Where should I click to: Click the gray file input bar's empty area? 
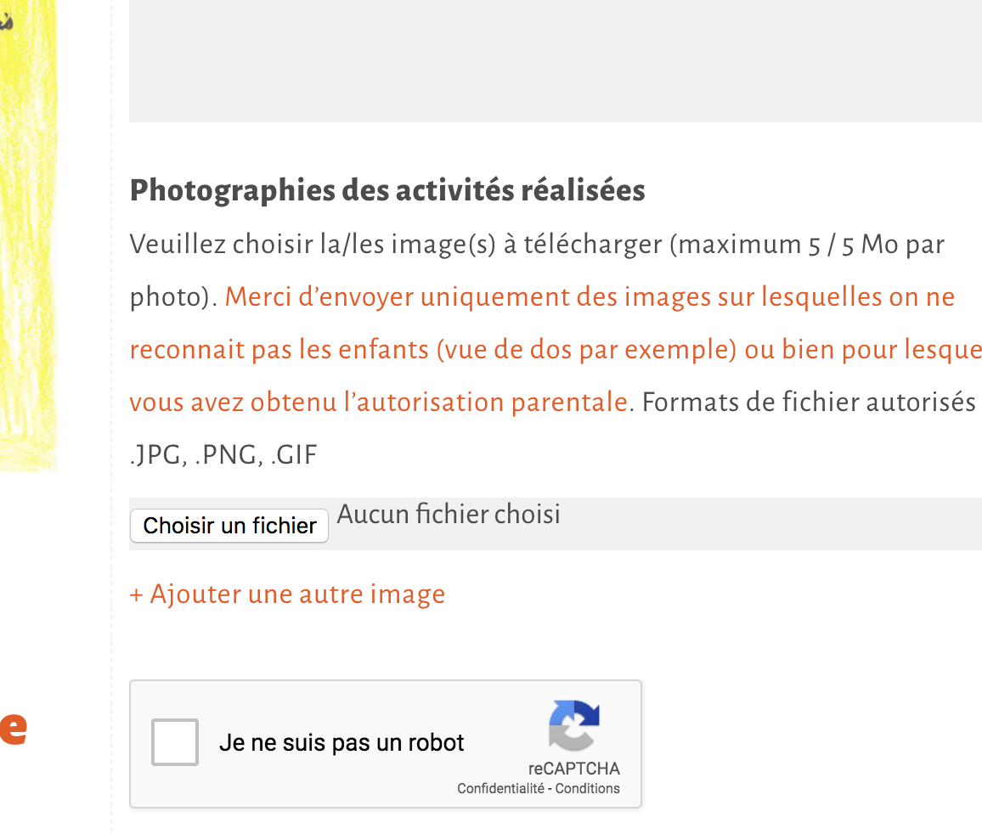[765, 525]
